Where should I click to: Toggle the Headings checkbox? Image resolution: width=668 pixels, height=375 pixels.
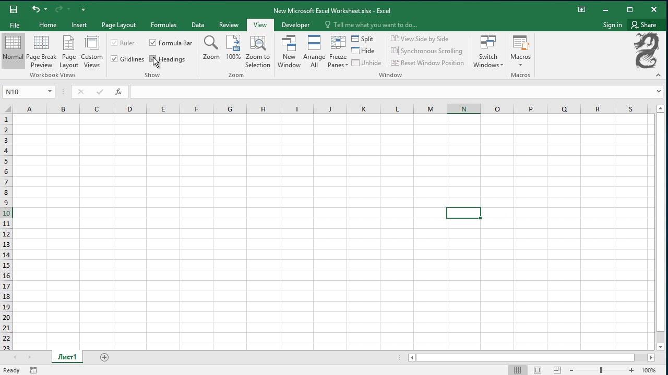click(x=153, y=59)
